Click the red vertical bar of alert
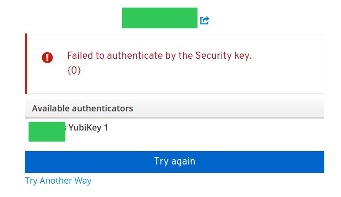This screenshot has width=341, height=197. click(26, 64)
